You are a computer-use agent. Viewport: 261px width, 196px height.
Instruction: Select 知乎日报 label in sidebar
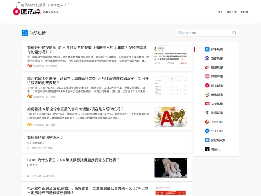[217, 131]
